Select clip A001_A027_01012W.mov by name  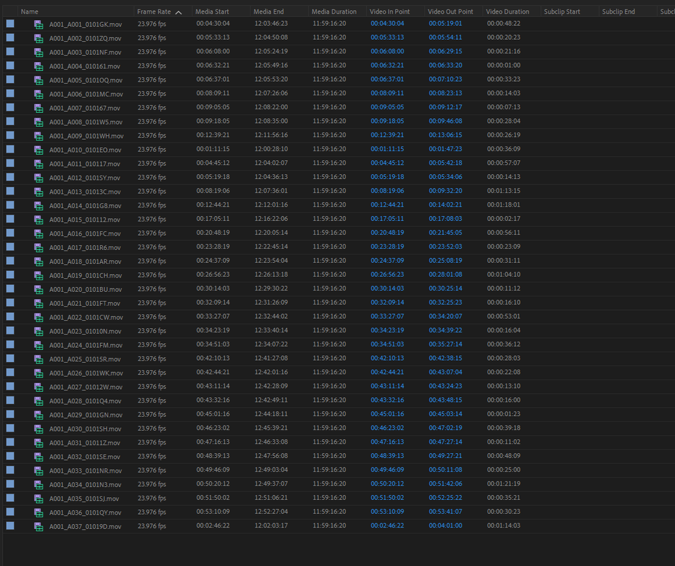coord(86,387)
